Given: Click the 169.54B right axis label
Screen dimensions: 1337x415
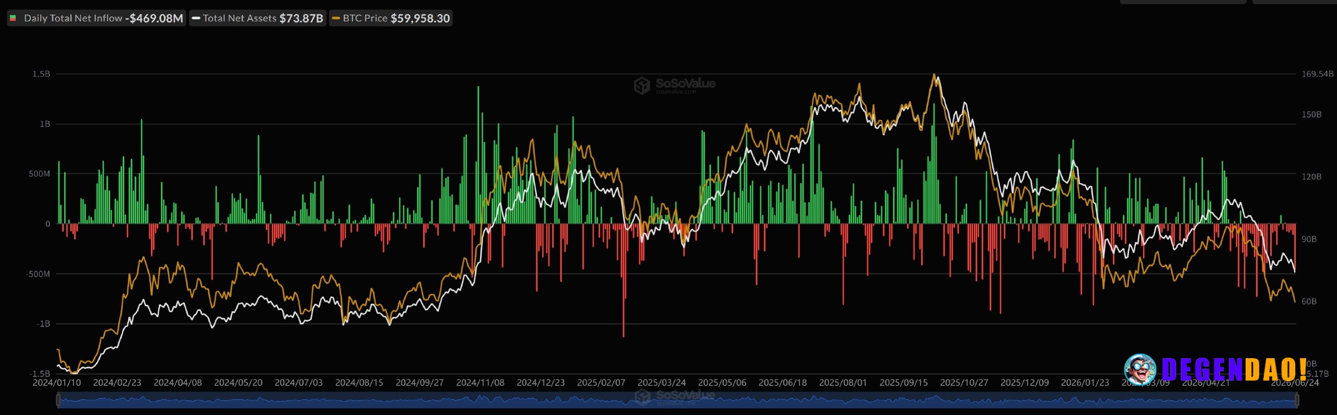Looking at the screenshot, I should (1317, 74).
